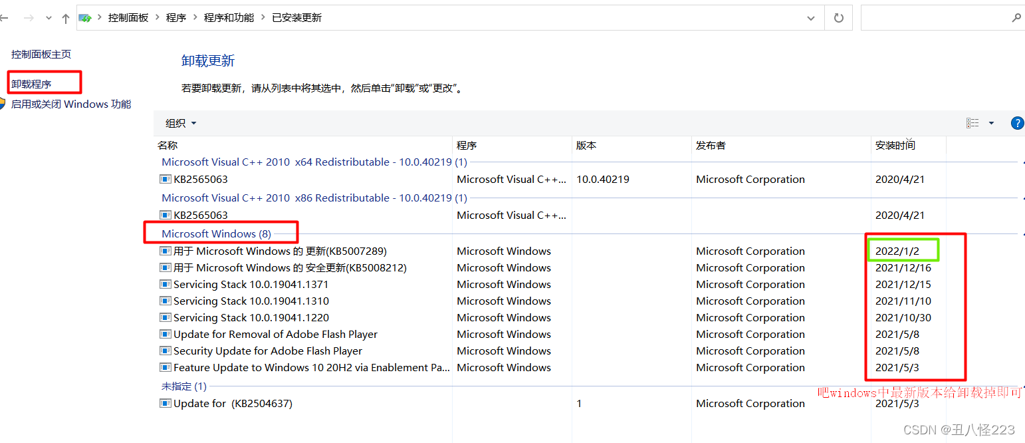Select Servicing Stack 10.0.19041.1220
This screenshot has height=443, width=1025.
coord(251,317)
